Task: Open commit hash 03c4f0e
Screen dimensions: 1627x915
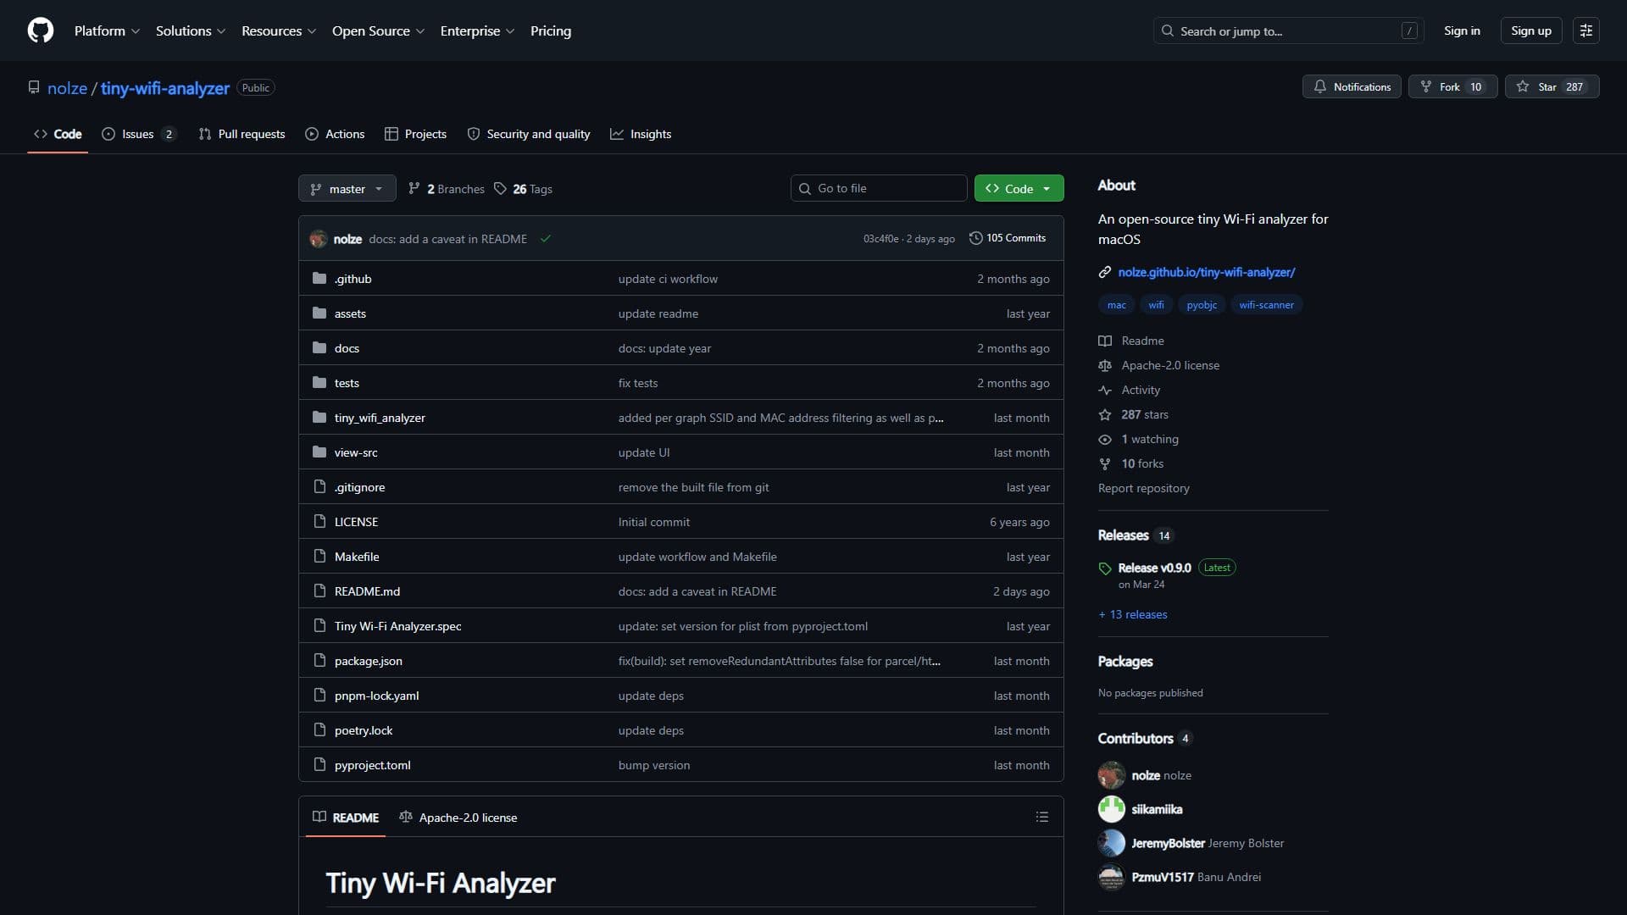Action: click(880, 239)
